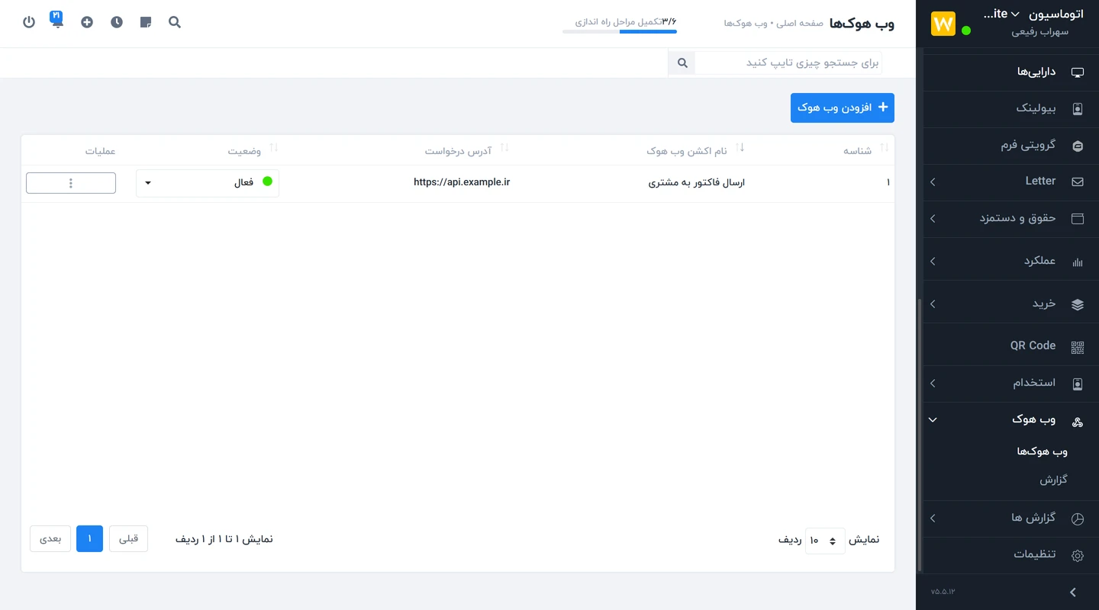The height and width of the screenshot is (610, 1099).
Task: Collapse the وب هوک menu chevron
Action: pyautogui.click(x=933, y=420)
